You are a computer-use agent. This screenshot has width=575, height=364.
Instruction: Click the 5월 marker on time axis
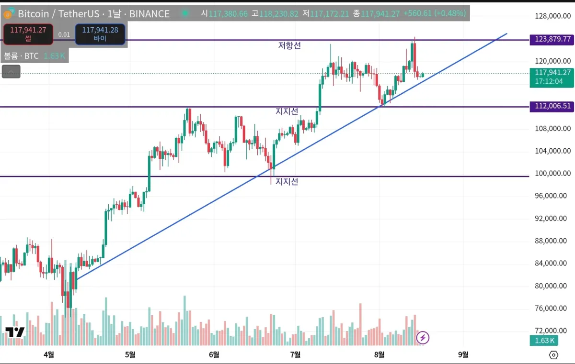click(x=130, y=354)
